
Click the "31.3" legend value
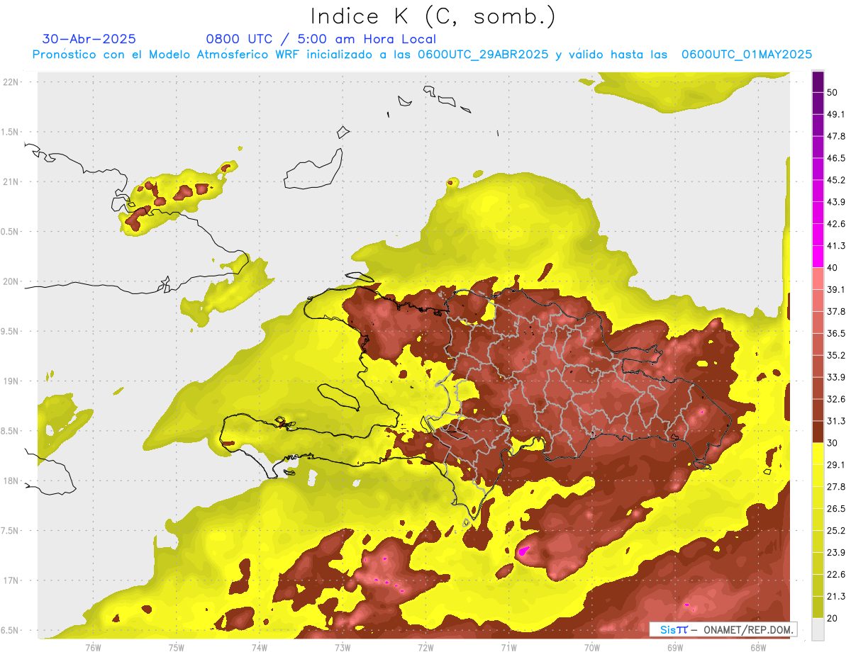point(835,421)
